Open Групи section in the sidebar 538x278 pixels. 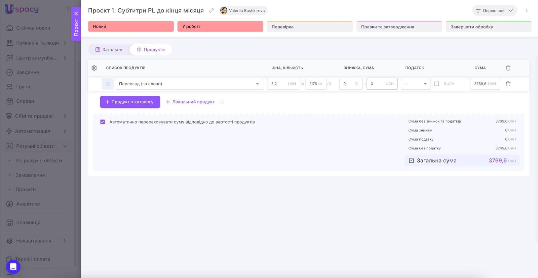coord(23,87)
